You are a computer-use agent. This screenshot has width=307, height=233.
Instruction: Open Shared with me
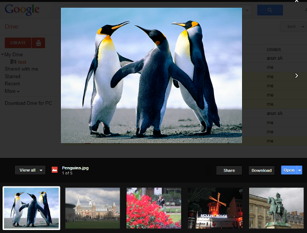(21, 69)
